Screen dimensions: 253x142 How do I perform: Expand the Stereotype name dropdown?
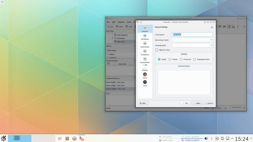click(192, 40)
